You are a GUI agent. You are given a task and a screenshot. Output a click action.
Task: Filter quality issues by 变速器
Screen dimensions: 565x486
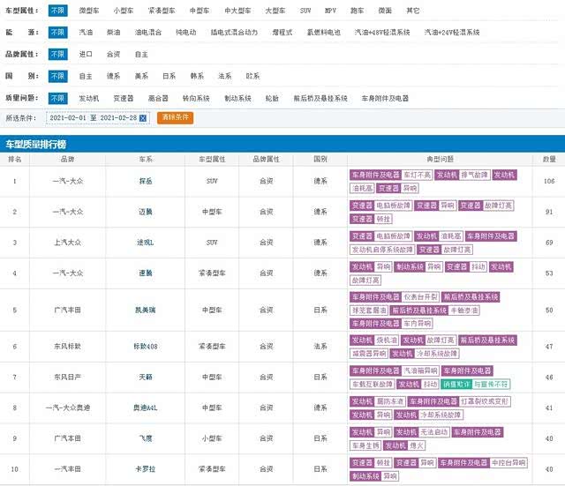point(123,98)
